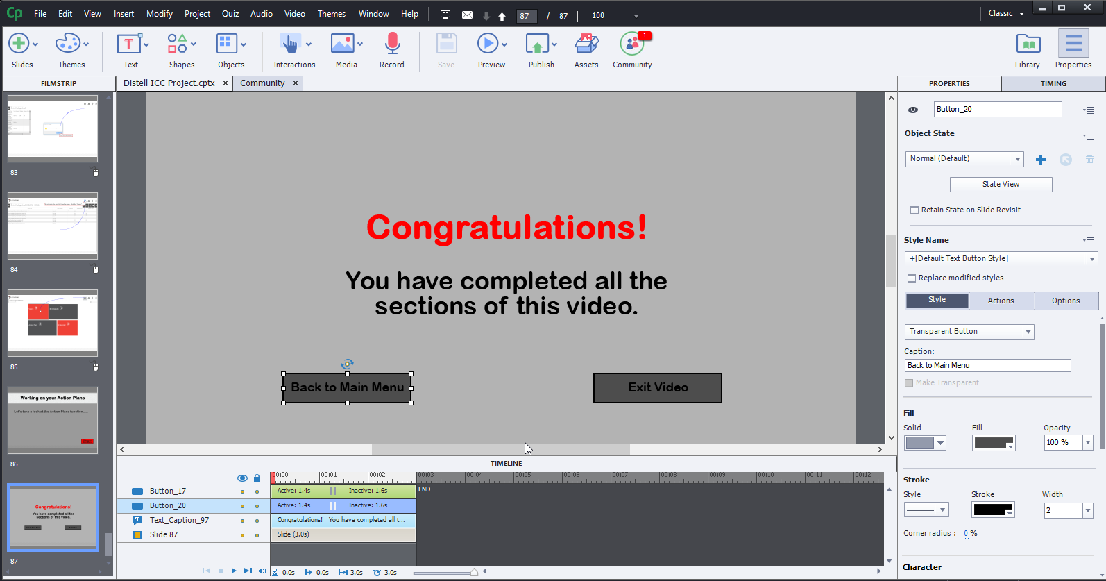
Task: Open the Themes palette icon
Action: point(68,44)
